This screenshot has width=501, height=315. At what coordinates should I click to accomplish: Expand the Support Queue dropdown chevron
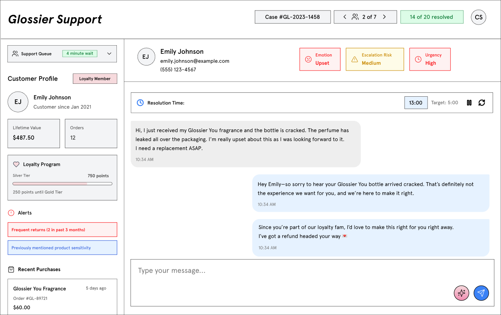tap(109, 54)
